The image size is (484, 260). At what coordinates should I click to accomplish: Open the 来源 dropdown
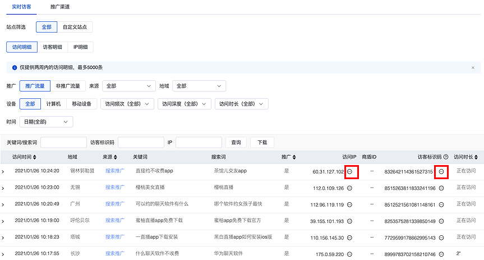128,86
